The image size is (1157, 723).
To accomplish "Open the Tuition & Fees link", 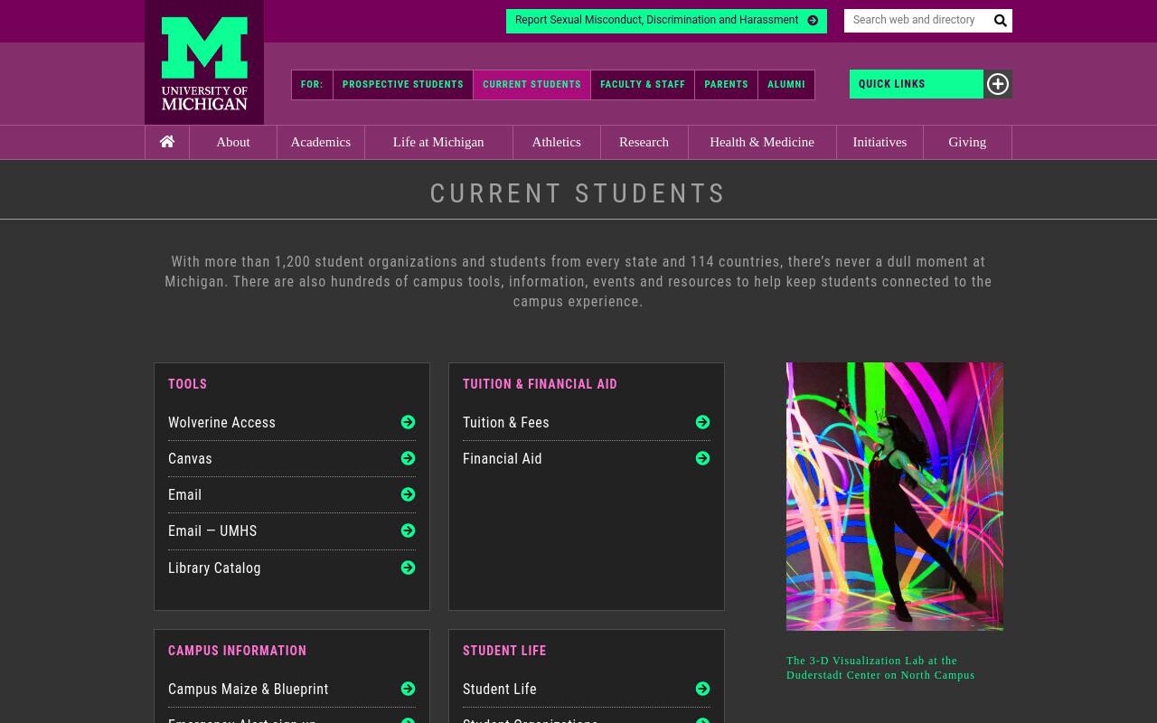I will pyautogui.click(x=506, y=422).
